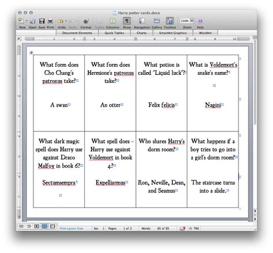The height and width of the screenshot is (253, 273).
Task: Click the Redo icon
Action: click(71, 21)
